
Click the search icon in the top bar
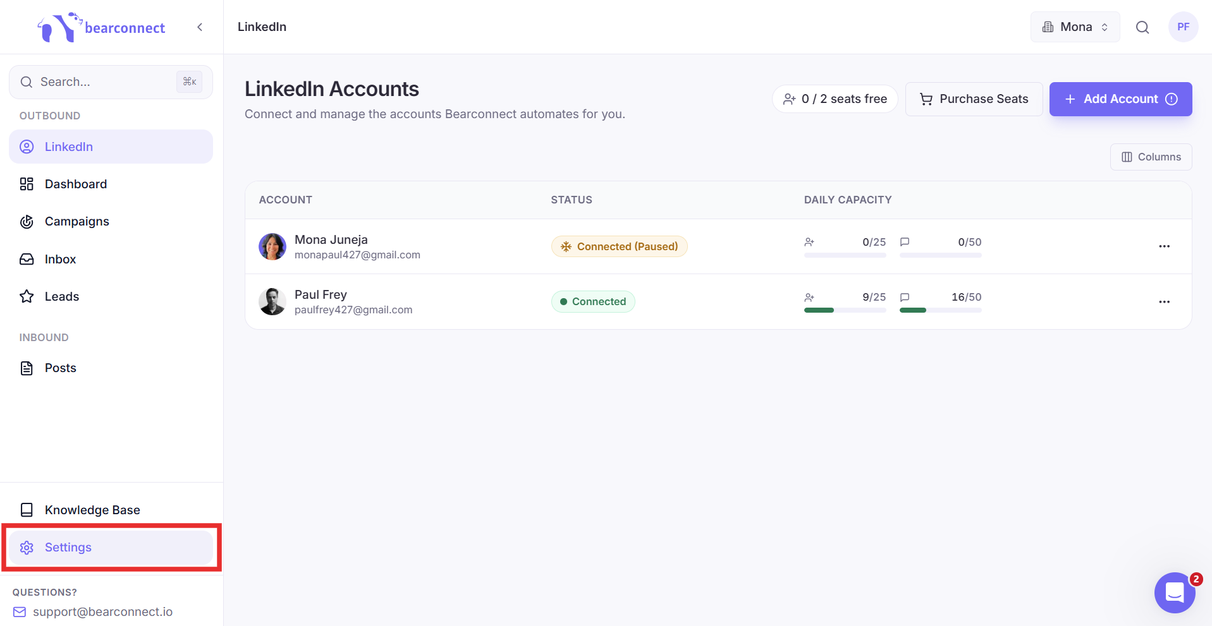[1142, 27]
